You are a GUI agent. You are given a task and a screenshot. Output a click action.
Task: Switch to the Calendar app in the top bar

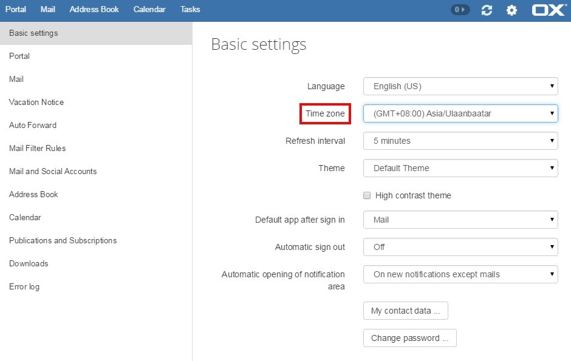click(149, 10)
